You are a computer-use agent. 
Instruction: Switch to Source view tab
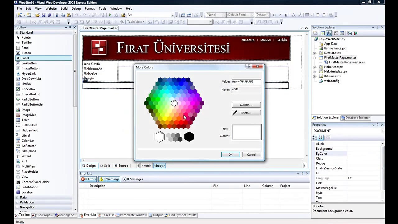(x=121, y=166)
